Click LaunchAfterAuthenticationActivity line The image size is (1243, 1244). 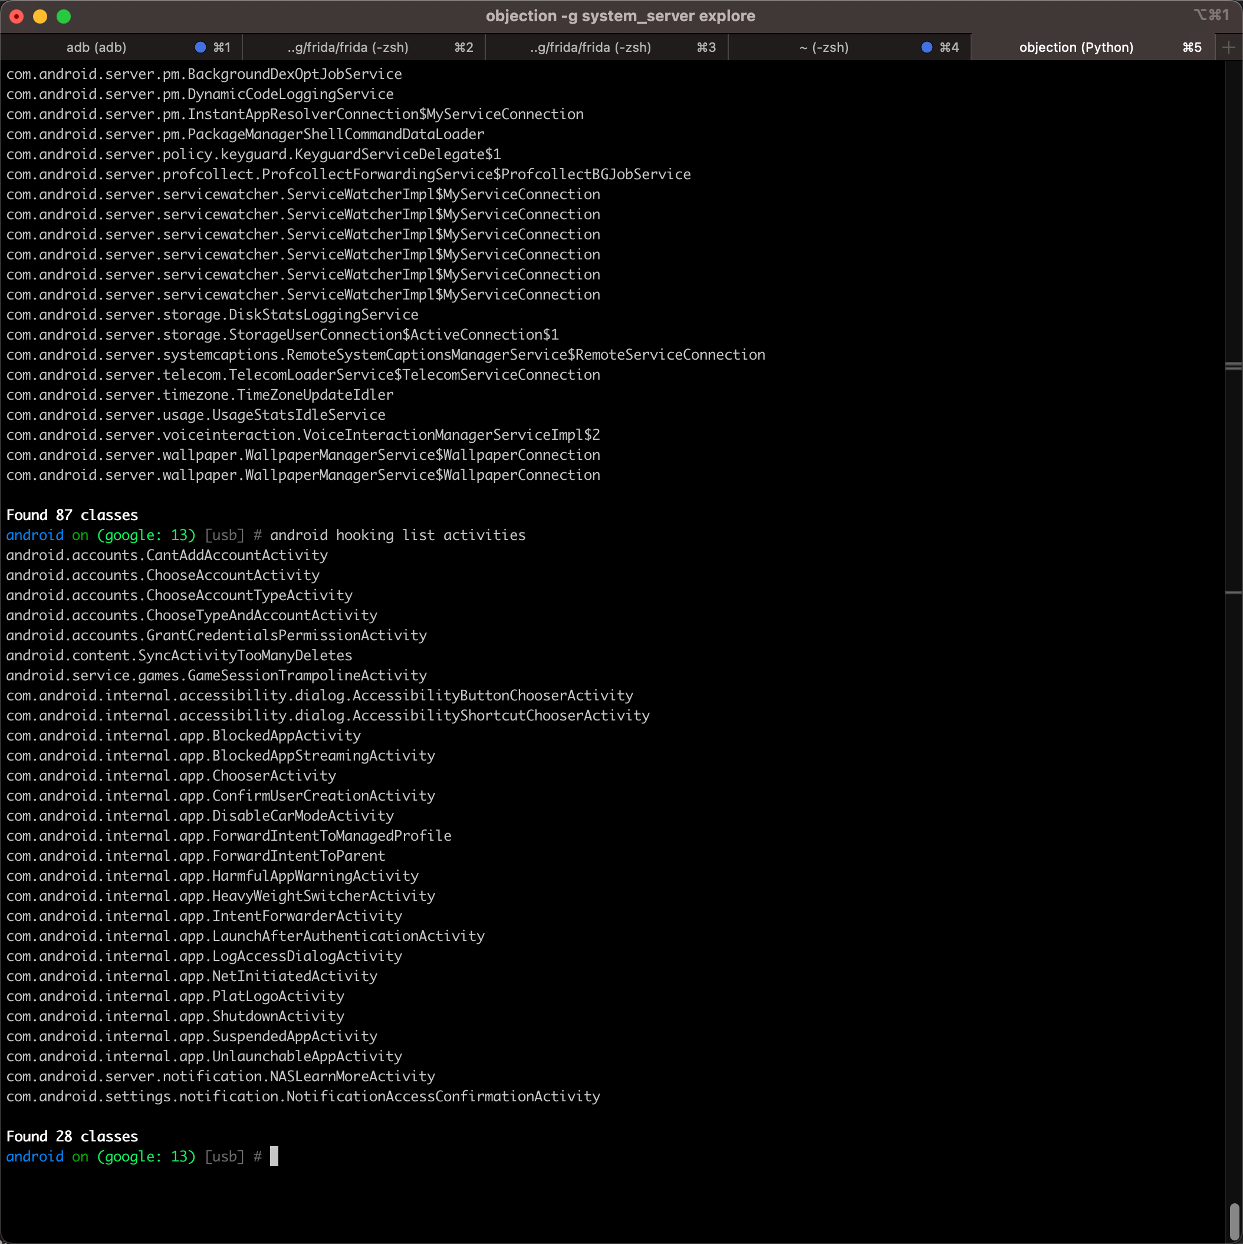245,936
